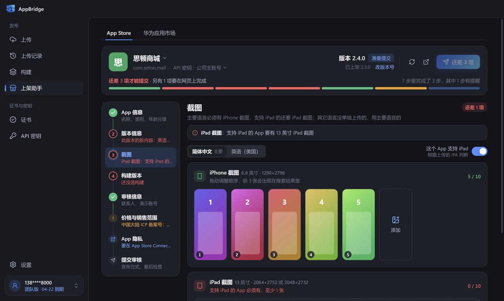Select iPhone screenshot thumbnail 1
This screenshot has width=504, height=301.
[x=210, y=225]
